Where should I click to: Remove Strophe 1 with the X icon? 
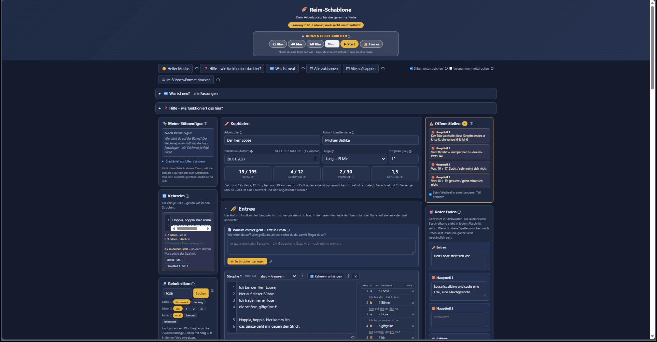click(355, 276)
